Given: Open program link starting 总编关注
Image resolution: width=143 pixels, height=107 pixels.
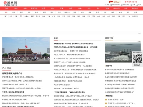Looking at the screenshot, I should [x=121, y=77].
